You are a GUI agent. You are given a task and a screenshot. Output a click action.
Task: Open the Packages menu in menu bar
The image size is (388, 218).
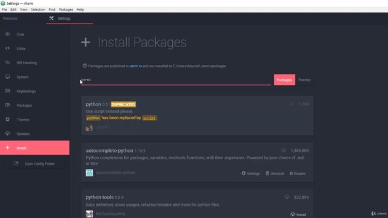pyautogui.click(x=66, y=10)
